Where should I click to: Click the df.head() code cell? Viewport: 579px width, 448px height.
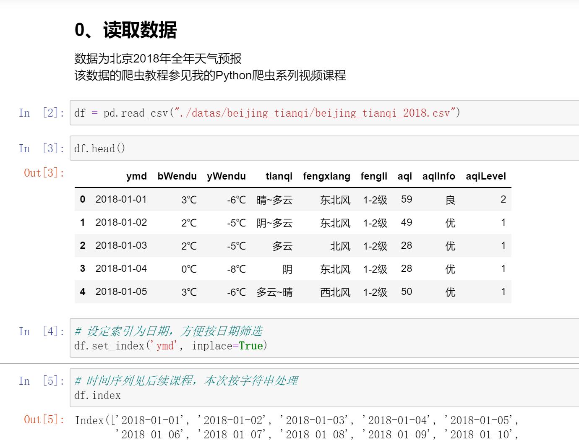point(324,148)
